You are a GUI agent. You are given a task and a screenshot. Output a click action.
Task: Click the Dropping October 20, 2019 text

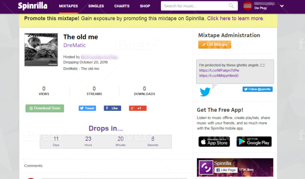85,62
